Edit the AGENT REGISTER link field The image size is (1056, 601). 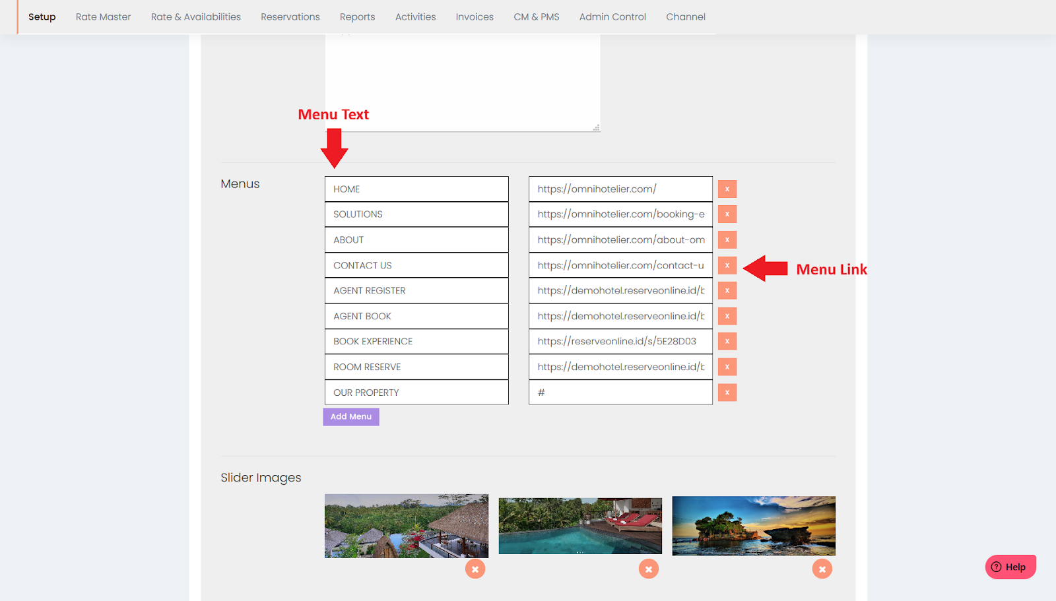click(620, 291)
